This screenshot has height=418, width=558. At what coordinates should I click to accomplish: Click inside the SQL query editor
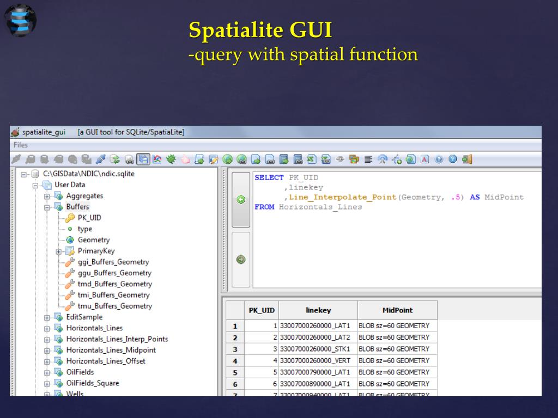pos(397,230)
